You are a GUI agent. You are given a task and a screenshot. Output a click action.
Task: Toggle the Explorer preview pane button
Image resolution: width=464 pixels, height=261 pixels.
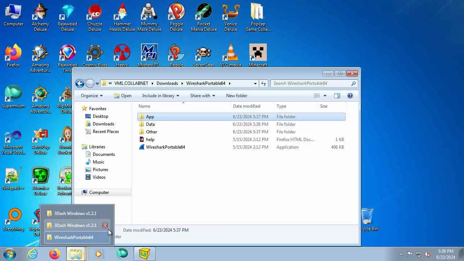click(337, 96)
